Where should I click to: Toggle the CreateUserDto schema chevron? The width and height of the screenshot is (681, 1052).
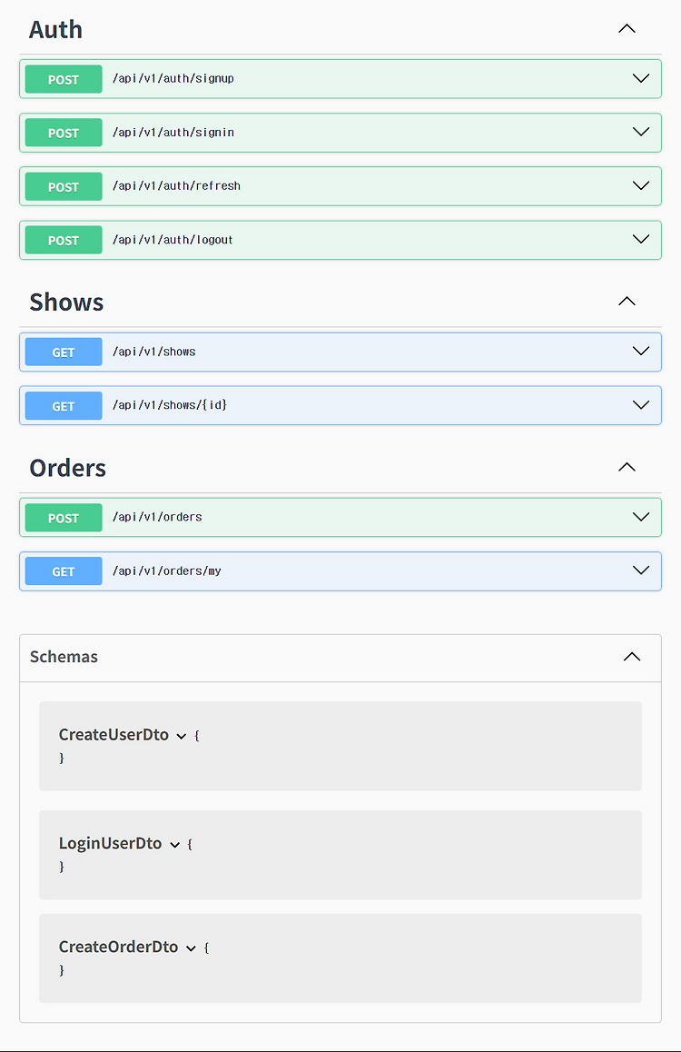pos(181,736)
